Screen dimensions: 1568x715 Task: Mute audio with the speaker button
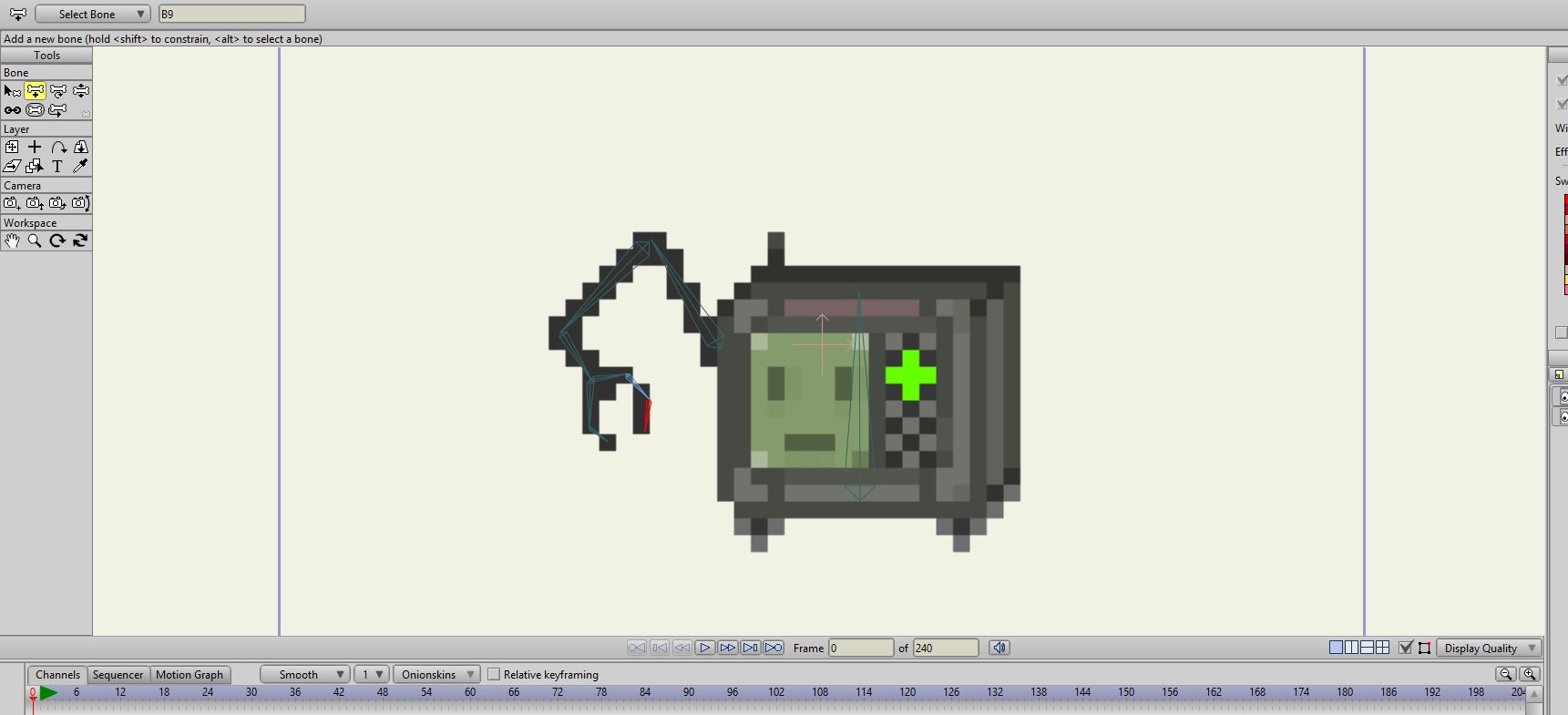pyautogui.click(x=999, y=648)
